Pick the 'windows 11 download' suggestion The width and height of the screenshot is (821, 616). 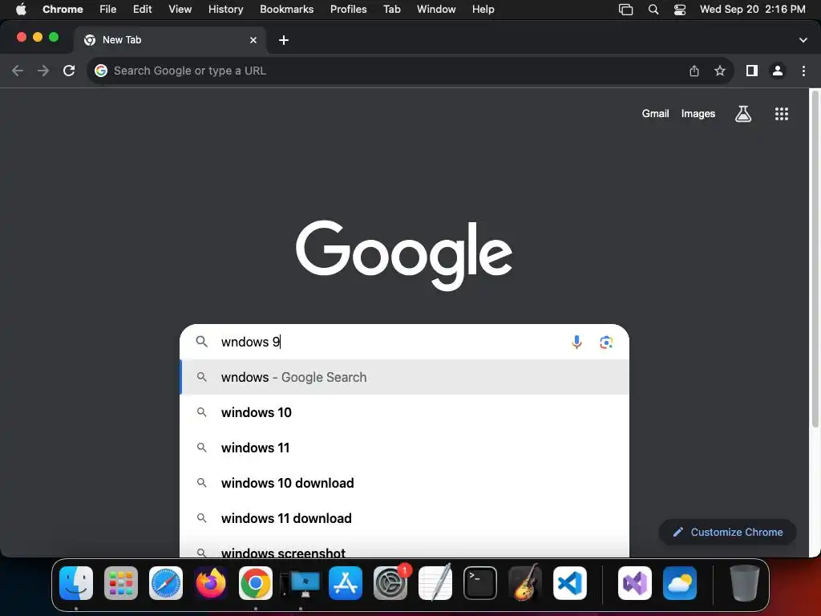point(404,518)
